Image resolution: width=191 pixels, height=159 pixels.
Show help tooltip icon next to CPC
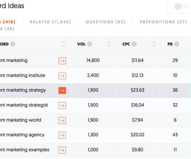pos(134,44)
